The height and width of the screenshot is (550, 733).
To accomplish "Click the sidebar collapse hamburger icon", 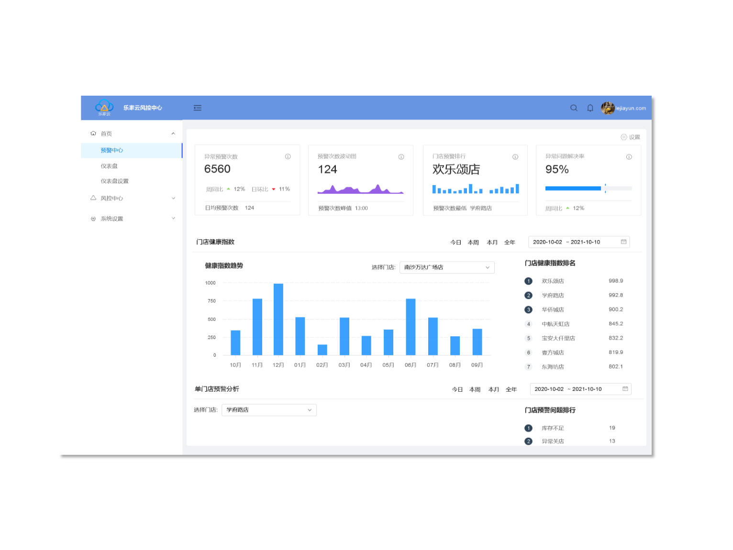I will [x=197, y=108].
